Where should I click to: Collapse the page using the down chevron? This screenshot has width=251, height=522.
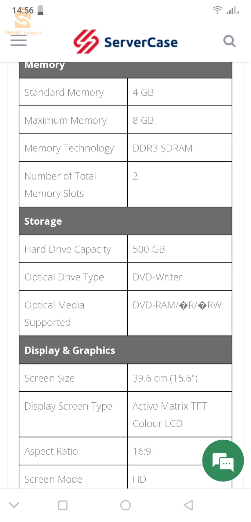click(x=14, y=505)
